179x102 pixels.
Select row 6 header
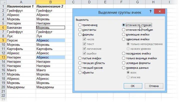(x=3, y=27)
